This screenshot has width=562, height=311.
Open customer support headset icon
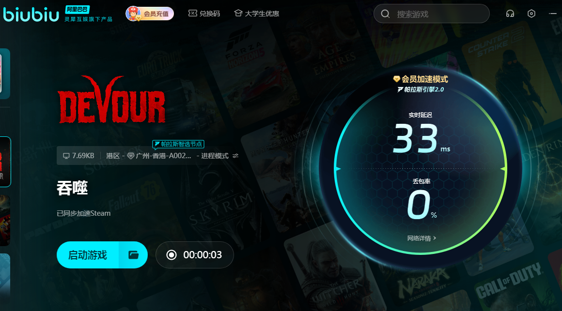click(x=510, y=14)
